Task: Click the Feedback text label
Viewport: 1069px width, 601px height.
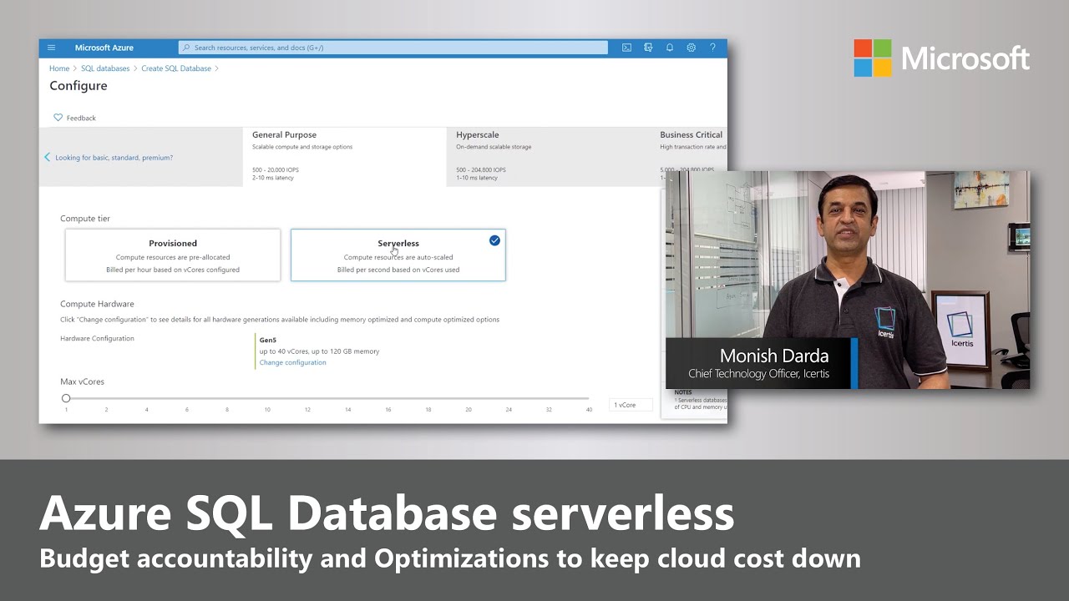Action: coord(81,118)
